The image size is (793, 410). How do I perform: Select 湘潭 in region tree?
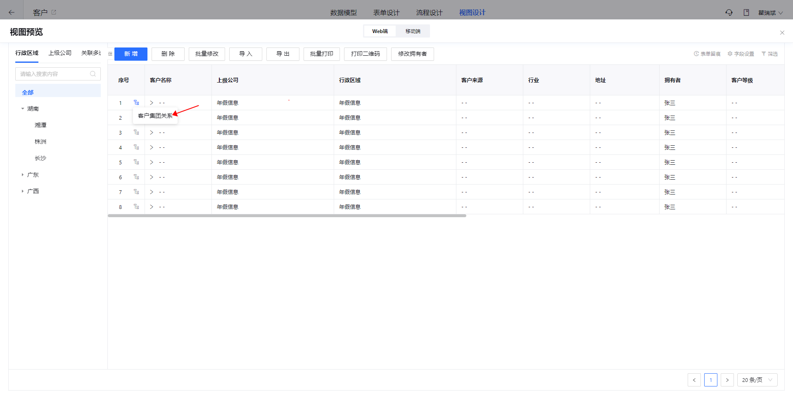[40, 125]
